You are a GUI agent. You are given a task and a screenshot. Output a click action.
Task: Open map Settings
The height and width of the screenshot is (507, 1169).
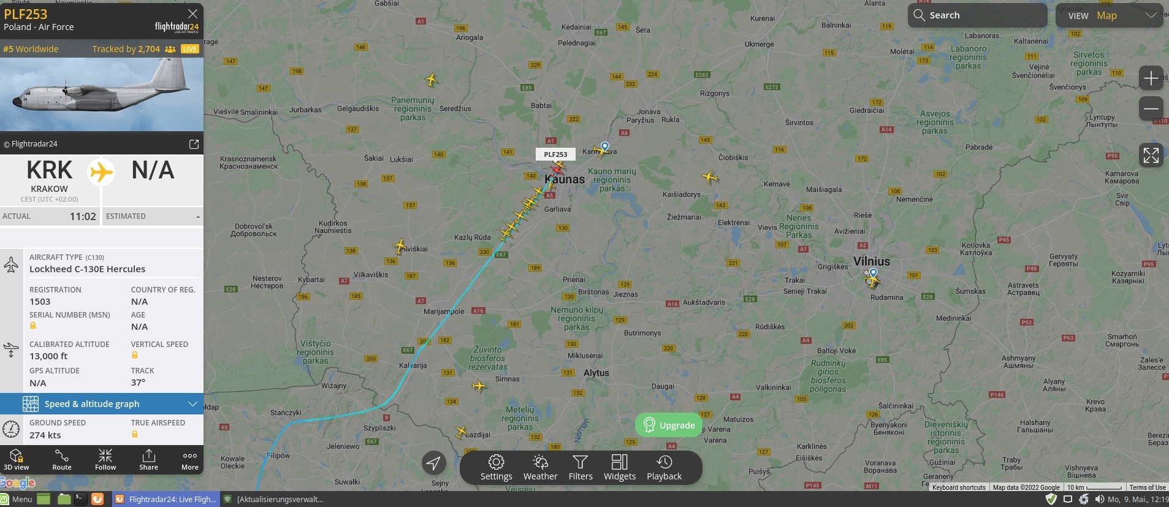point(496,468)
